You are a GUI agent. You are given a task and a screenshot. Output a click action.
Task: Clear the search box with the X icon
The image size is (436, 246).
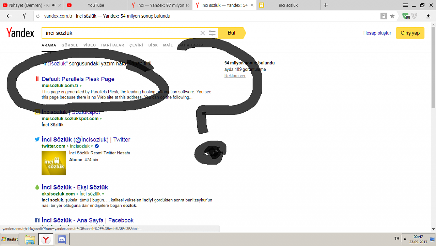[203, 33]
